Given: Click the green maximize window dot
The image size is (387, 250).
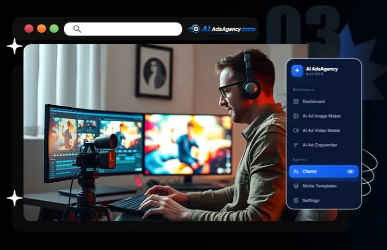Looking at the screenshot, I should [54, 29].
